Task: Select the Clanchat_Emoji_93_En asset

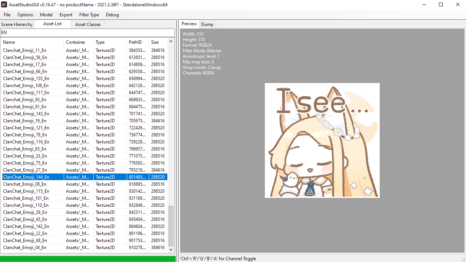Action: [85, 100]
